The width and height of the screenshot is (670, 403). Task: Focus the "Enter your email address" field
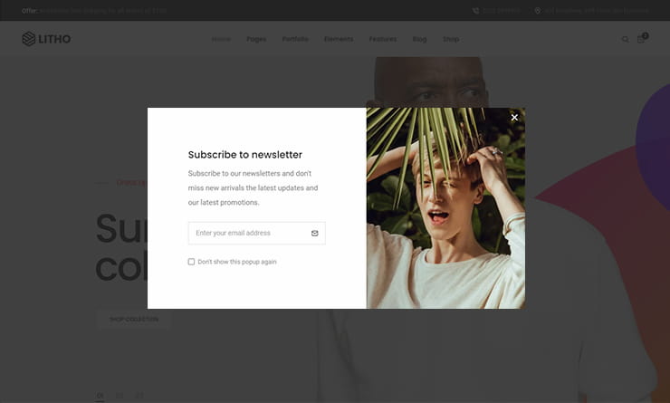(x=257, y=234)
